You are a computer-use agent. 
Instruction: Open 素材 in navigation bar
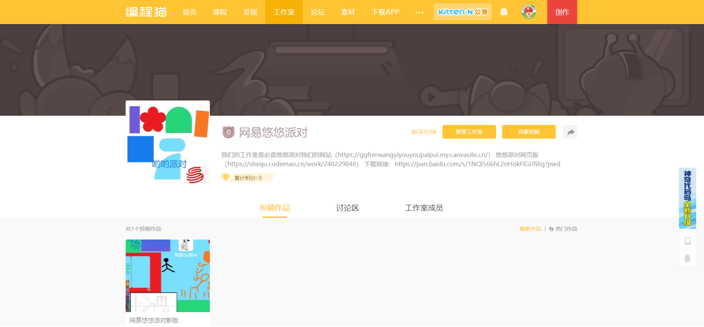coord(348,12)
